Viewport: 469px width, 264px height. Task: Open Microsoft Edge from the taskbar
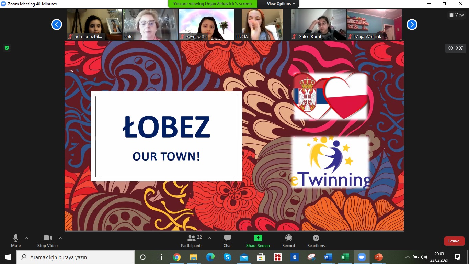click(210, 257)
